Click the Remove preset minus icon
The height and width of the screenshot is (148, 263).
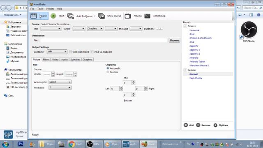pos(198,125)
